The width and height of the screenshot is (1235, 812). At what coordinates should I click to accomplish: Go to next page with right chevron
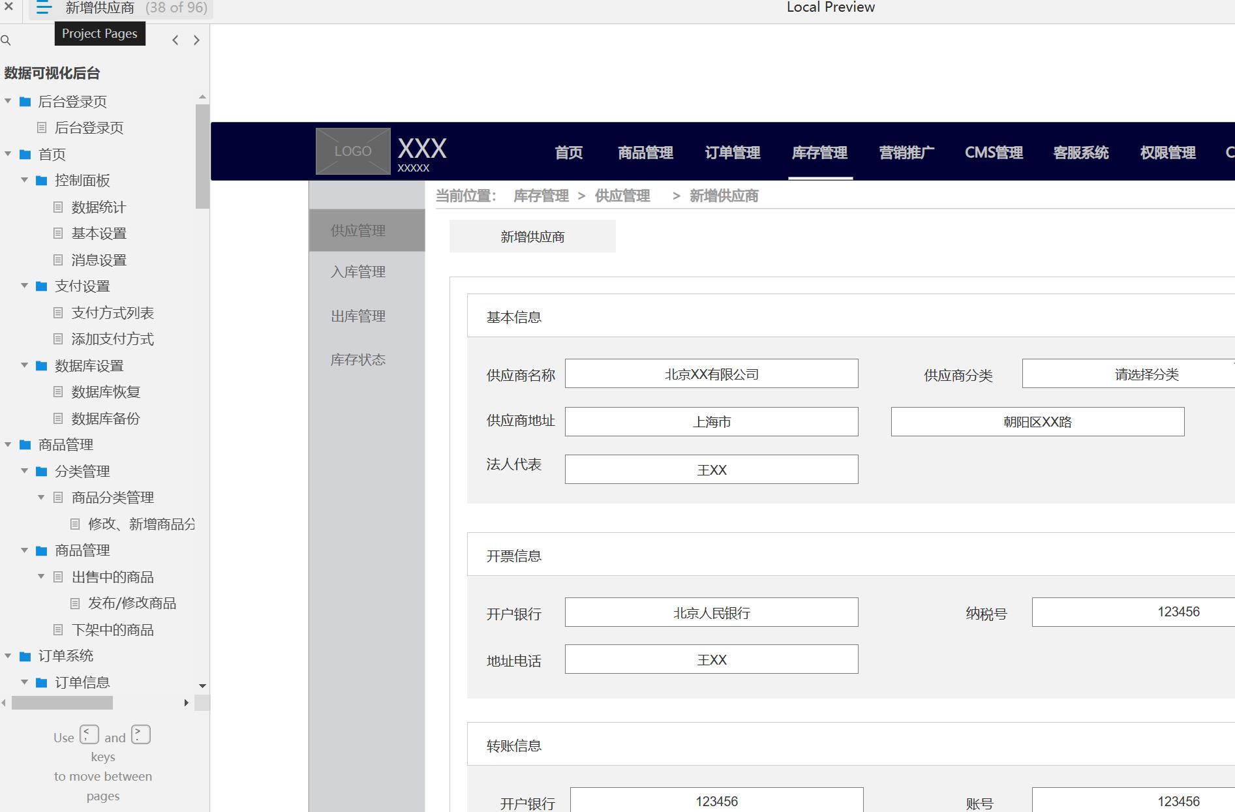(x=196, y=40)
